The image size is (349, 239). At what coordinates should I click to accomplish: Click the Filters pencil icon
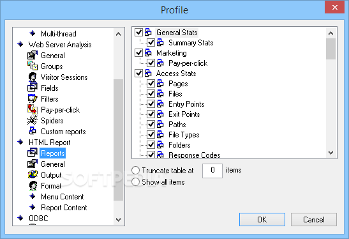[33, 98]
